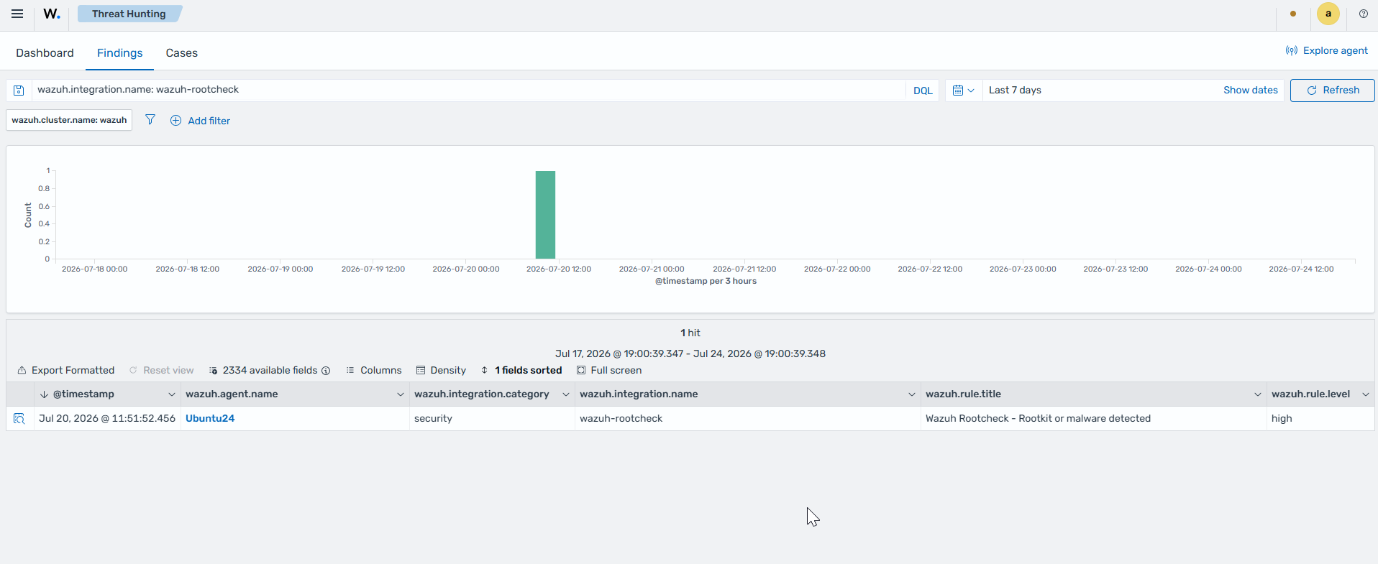Export formatted results
1378x564 pixels.
click(x=66, y=370)
